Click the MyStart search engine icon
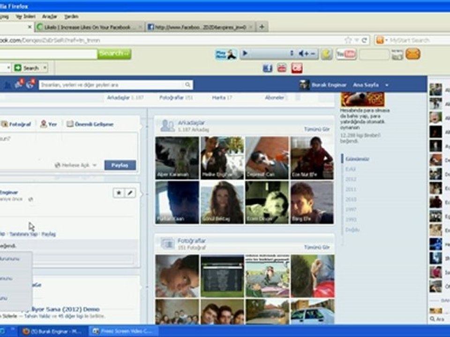The height and width of the screenshot is (337, 450). [380, 40]
